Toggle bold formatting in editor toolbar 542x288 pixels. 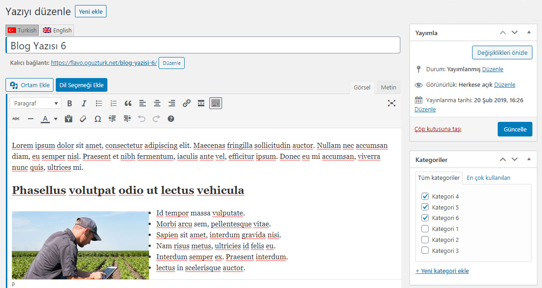69,103
